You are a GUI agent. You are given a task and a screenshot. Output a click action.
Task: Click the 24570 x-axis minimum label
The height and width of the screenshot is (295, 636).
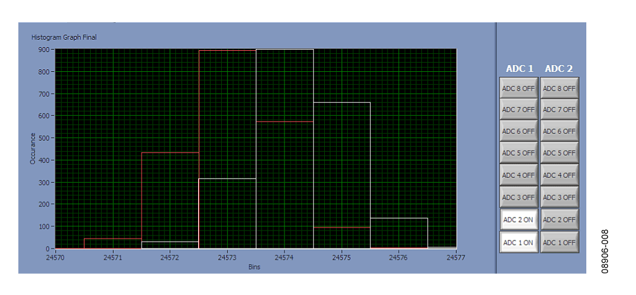click(x=55, y=257)
